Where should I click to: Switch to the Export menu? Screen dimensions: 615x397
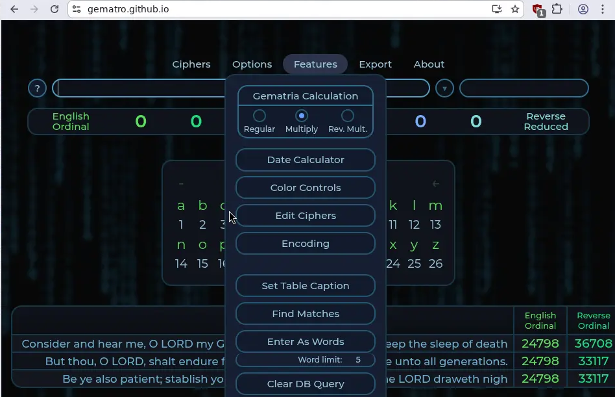[375, 64]
